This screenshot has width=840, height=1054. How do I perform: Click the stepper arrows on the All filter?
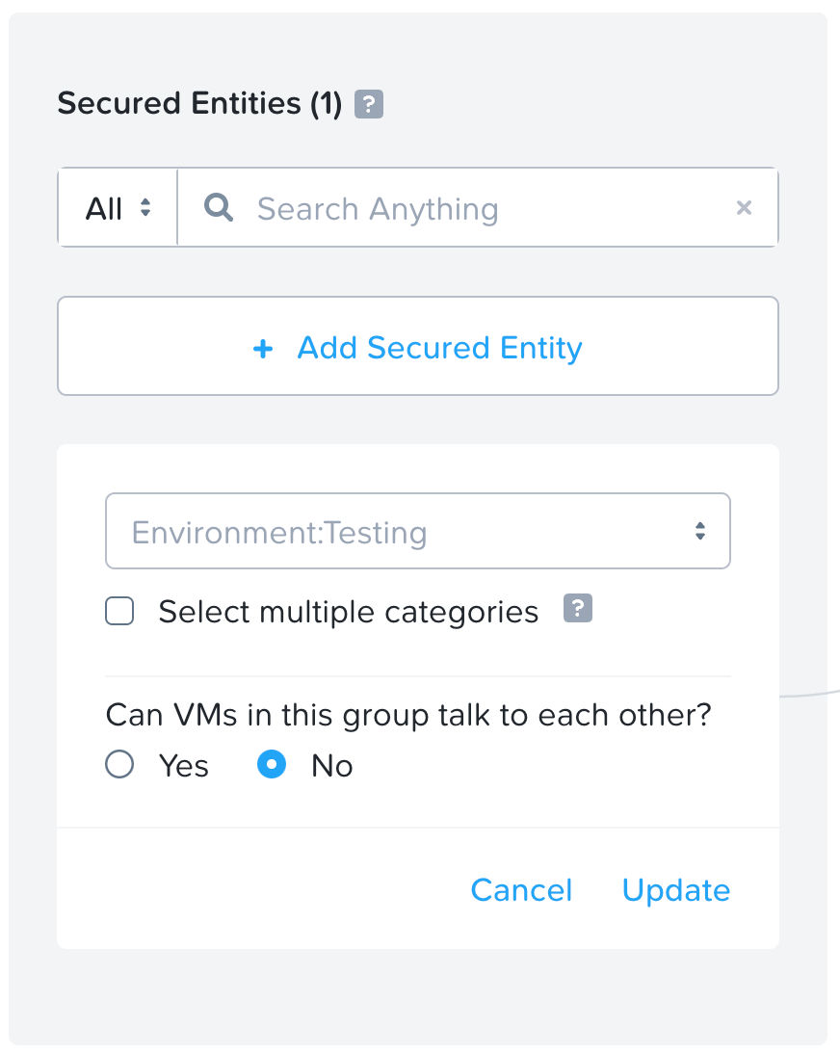144,207
